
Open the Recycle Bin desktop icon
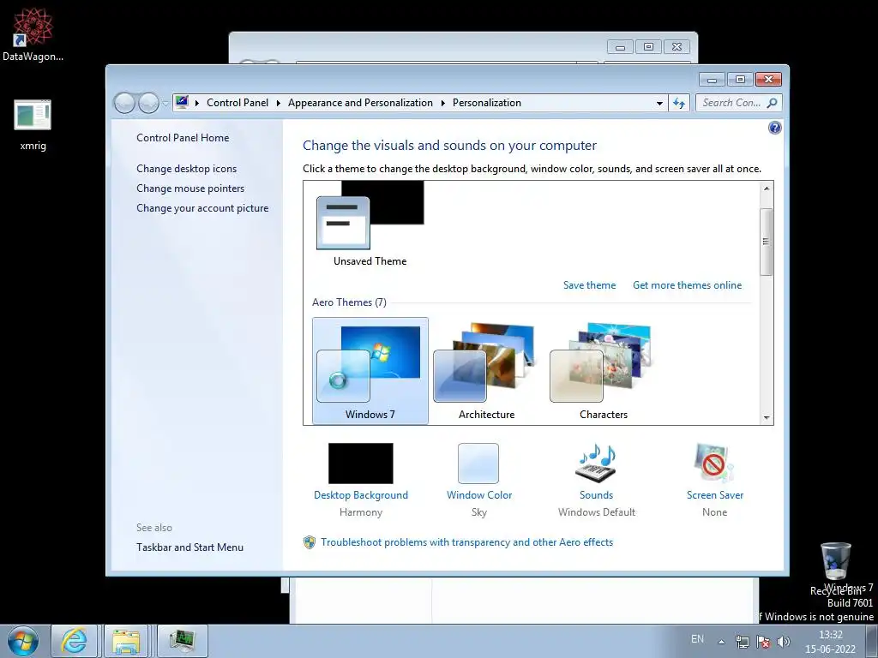pyautogui.click(x=835, y=562)
